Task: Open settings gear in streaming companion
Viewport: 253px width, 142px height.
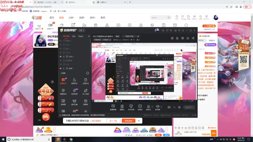Action: [x=179, y=107]
